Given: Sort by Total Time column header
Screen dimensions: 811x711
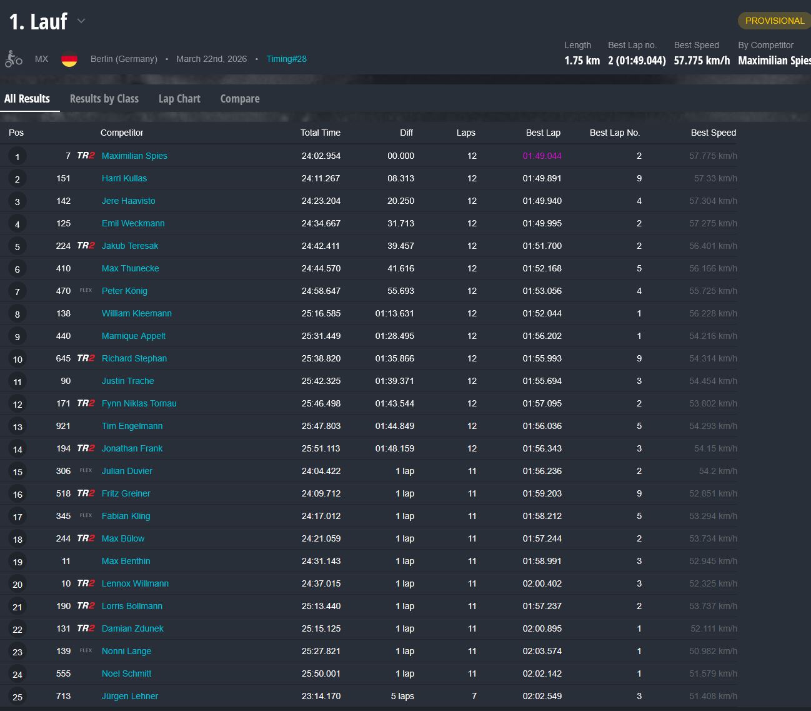Looking at the screenshot, I should tap(321, 133).
